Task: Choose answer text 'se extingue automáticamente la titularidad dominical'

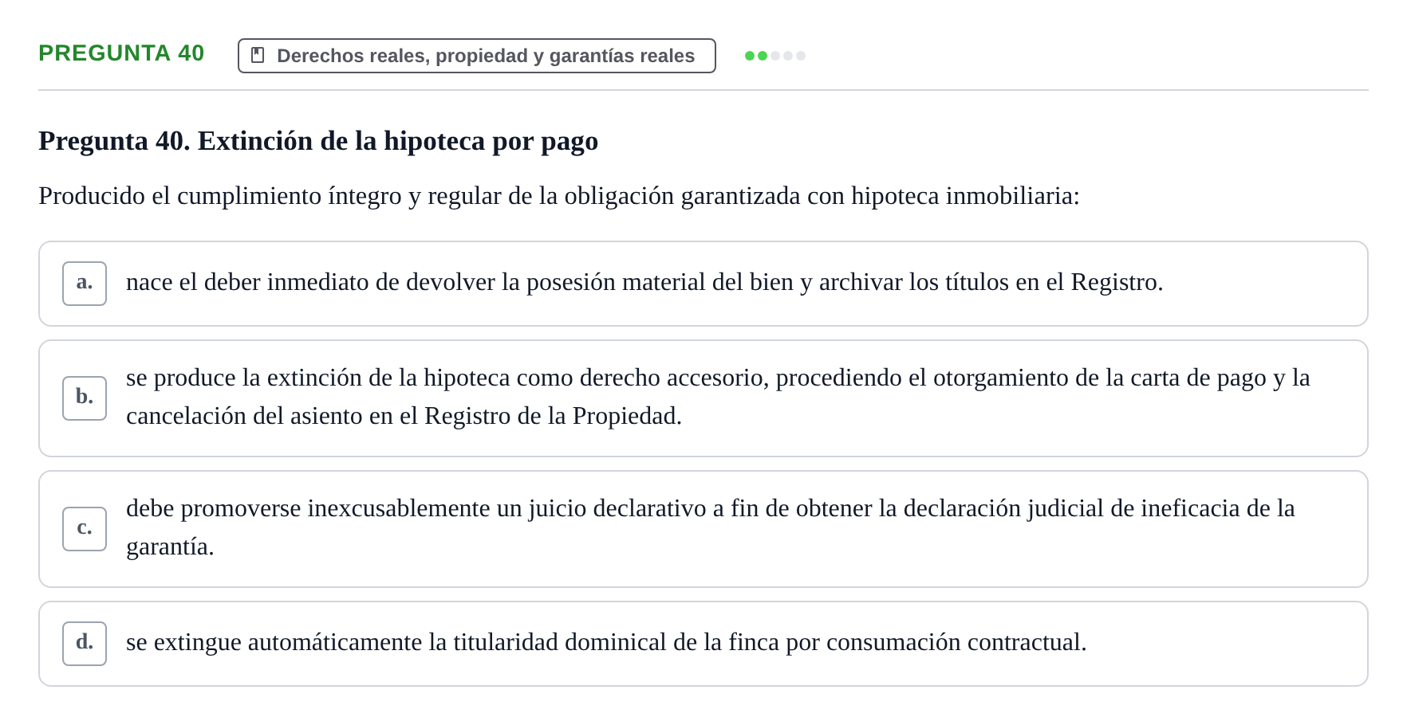Action: pyautogui.click(x=606, y=642)
